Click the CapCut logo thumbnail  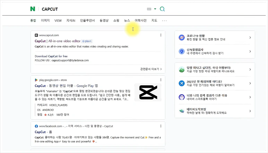(148, 92)
